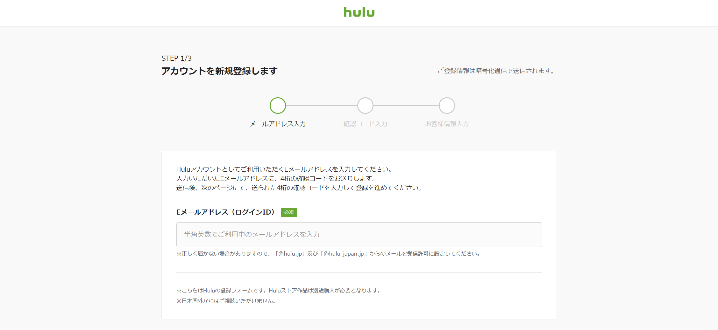Click the heading アカウントを新規登録します
The height and width of the screenshot is (330, 718).
pos(219,71)
